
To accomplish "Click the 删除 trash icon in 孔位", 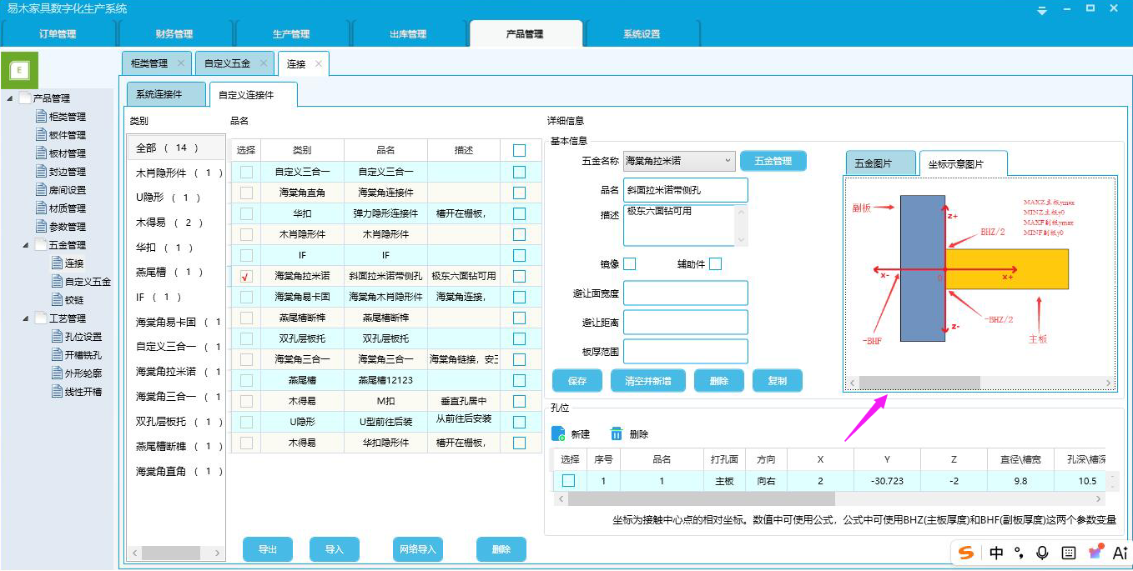I will click(x=617, y=433).
